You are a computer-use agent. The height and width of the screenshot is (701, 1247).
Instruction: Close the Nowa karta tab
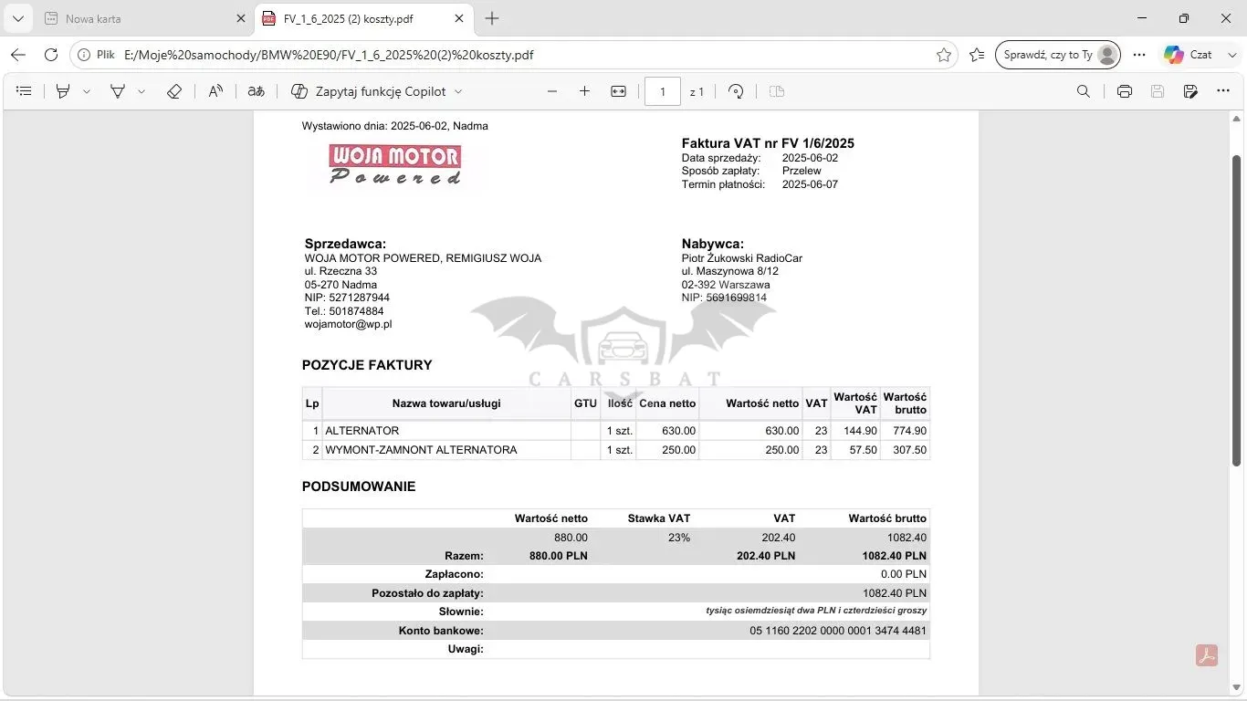[x=241, y=18]
